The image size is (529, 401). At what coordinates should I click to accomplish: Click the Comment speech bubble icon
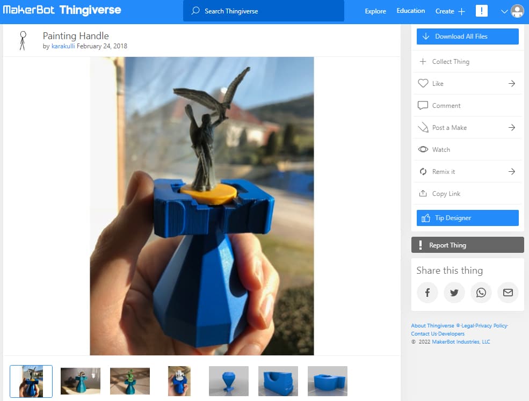coord(423,105)
